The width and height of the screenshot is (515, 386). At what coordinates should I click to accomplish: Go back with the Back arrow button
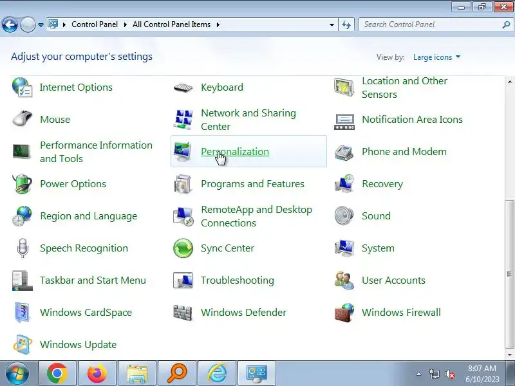pos(10,24)
